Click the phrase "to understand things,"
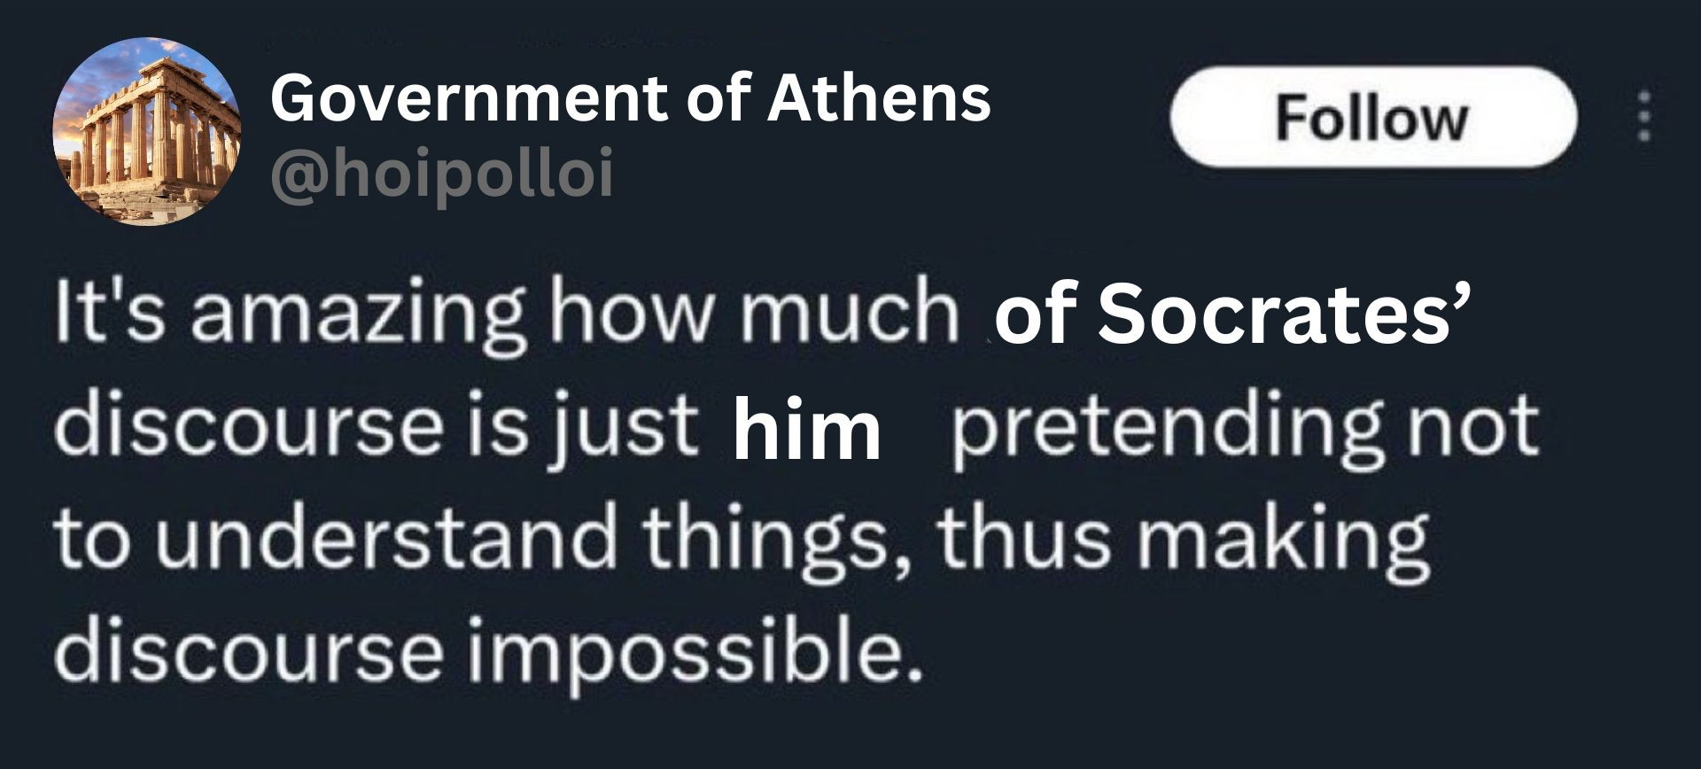This screenshot has height=769, width=1701. pos(472,538)
